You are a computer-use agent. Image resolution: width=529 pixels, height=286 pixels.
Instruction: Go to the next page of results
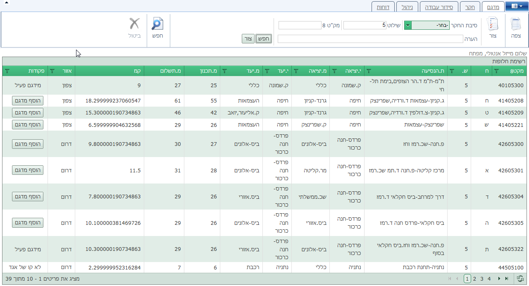499,279
